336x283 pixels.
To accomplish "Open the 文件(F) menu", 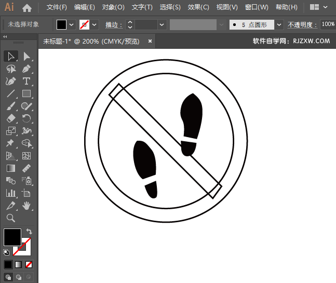I will tap(57, 8).
